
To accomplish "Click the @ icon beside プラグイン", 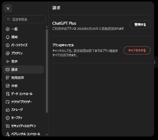I will (x=8, y=53).
